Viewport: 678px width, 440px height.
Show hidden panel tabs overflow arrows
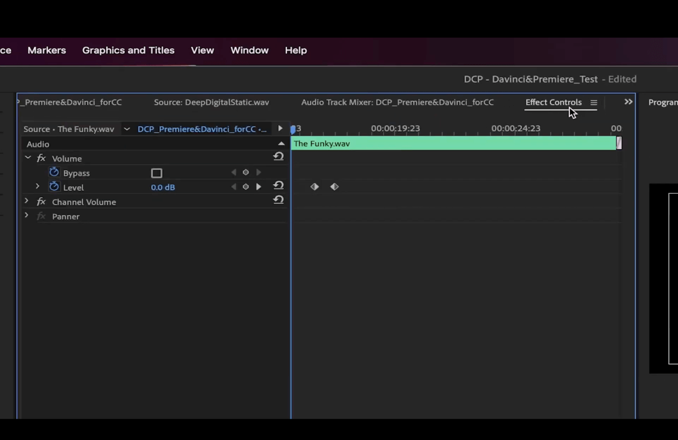click(628, 102)
